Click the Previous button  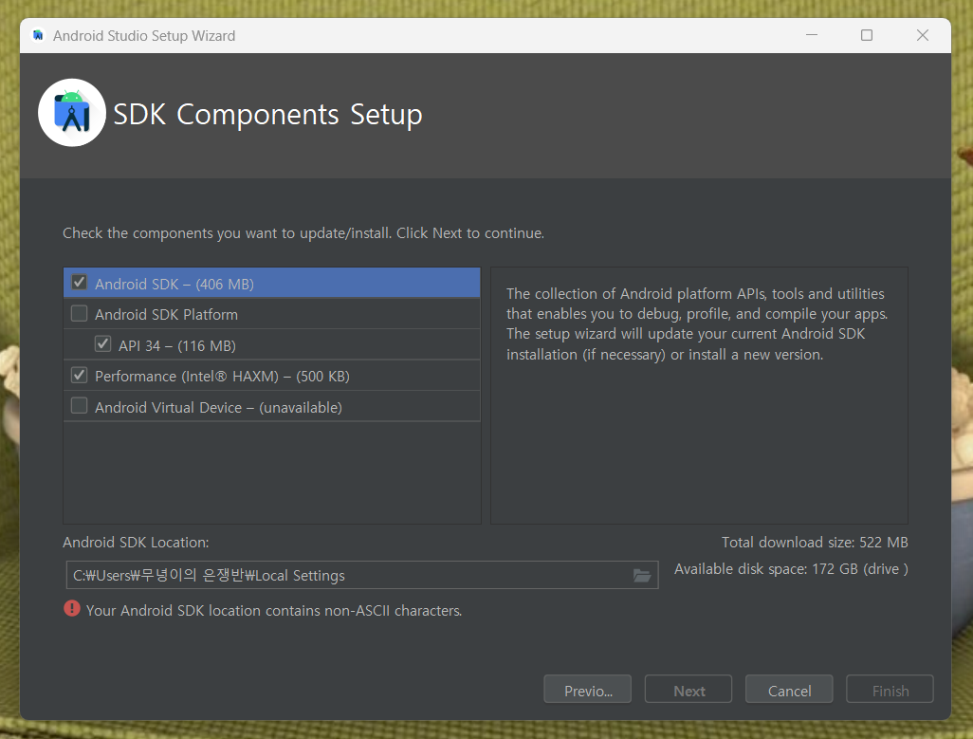tap(588, 690)
